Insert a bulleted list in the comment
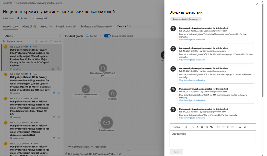The image size is (267, 156). 223,127
